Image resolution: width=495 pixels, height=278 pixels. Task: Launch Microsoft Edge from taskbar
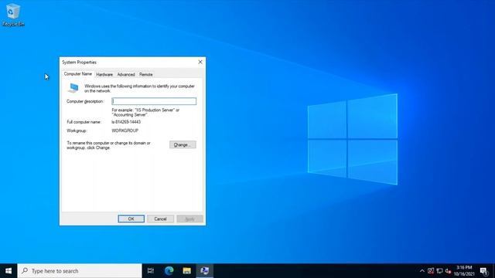pyautogui.click(x=169, y=271)
